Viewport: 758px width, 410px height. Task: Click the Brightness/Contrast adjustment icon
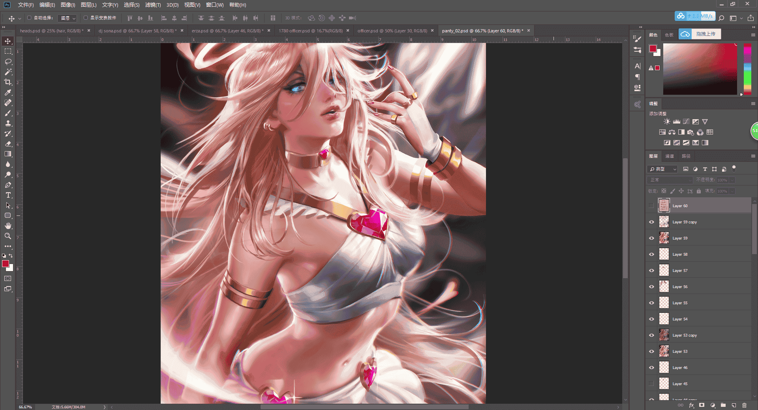(x=667, y=122)
